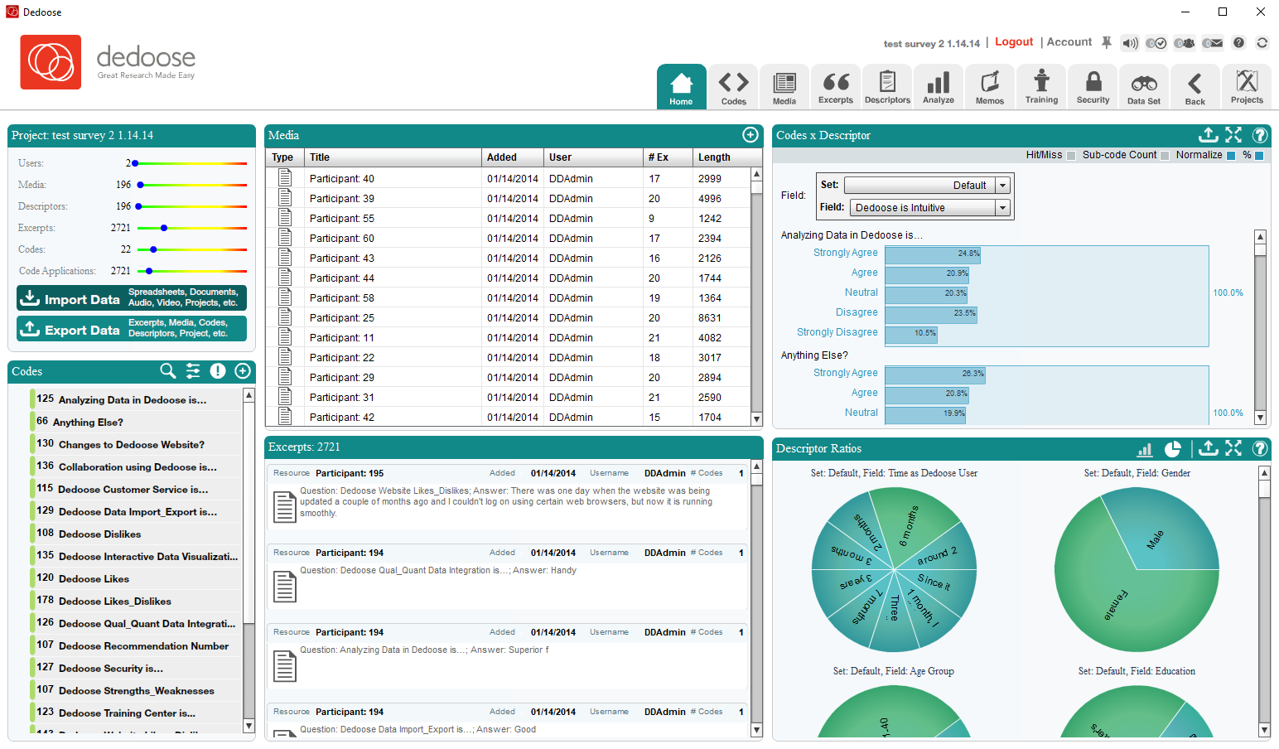Open the Training center
The height and width of the screenshot is (749, 1279).
[1041, 87]
